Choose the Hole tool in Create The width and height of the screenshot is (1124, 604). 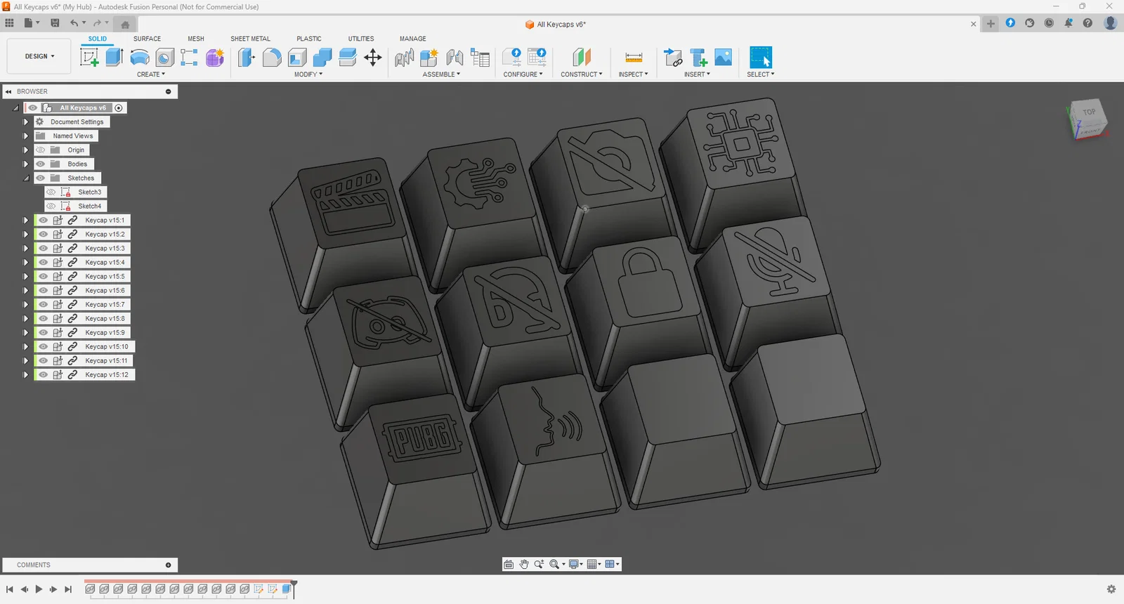(x=165, y=58)
